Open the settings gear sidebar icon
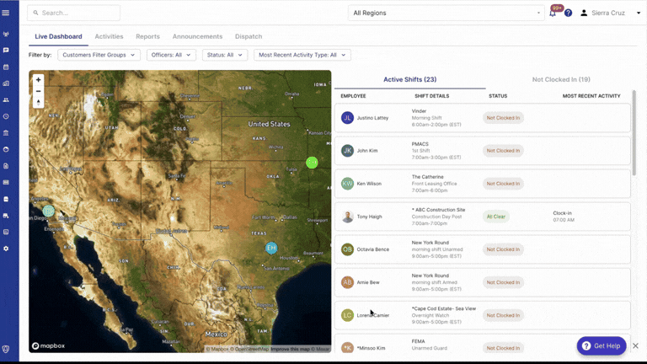This screenshot has width=647, height=364. coord(6,249)
